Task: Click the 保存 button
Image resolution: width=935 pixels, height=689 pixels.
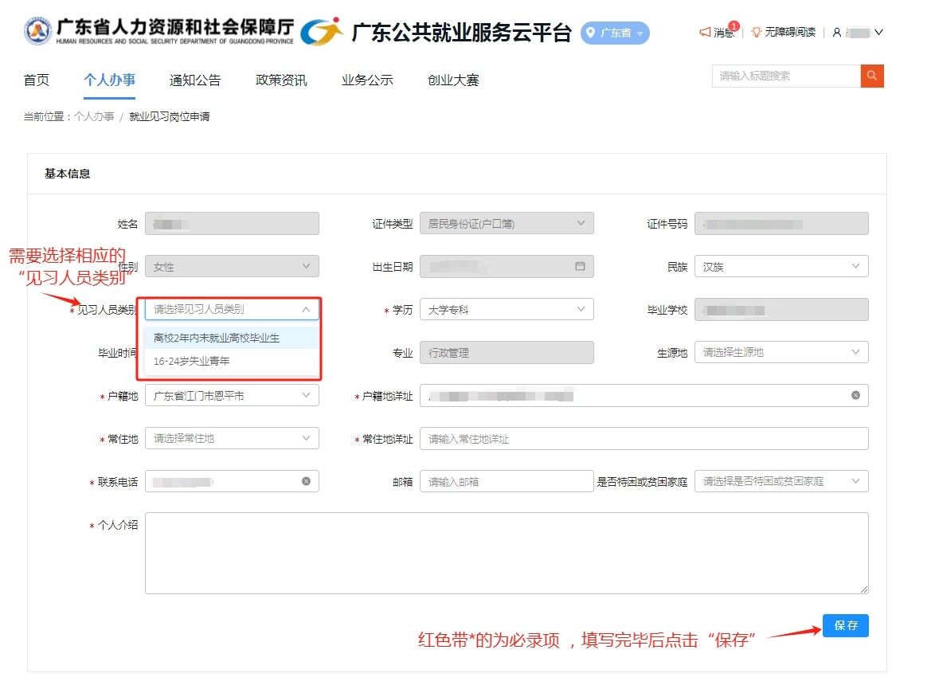Action: pos(845,625)
